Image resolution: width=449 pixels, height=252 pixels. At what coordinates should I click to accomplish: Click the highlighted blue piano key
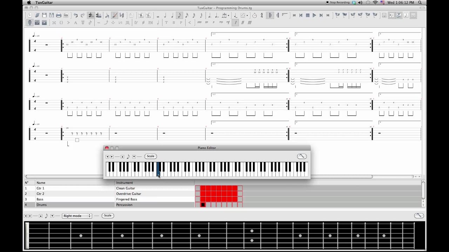tap(158, 169)
